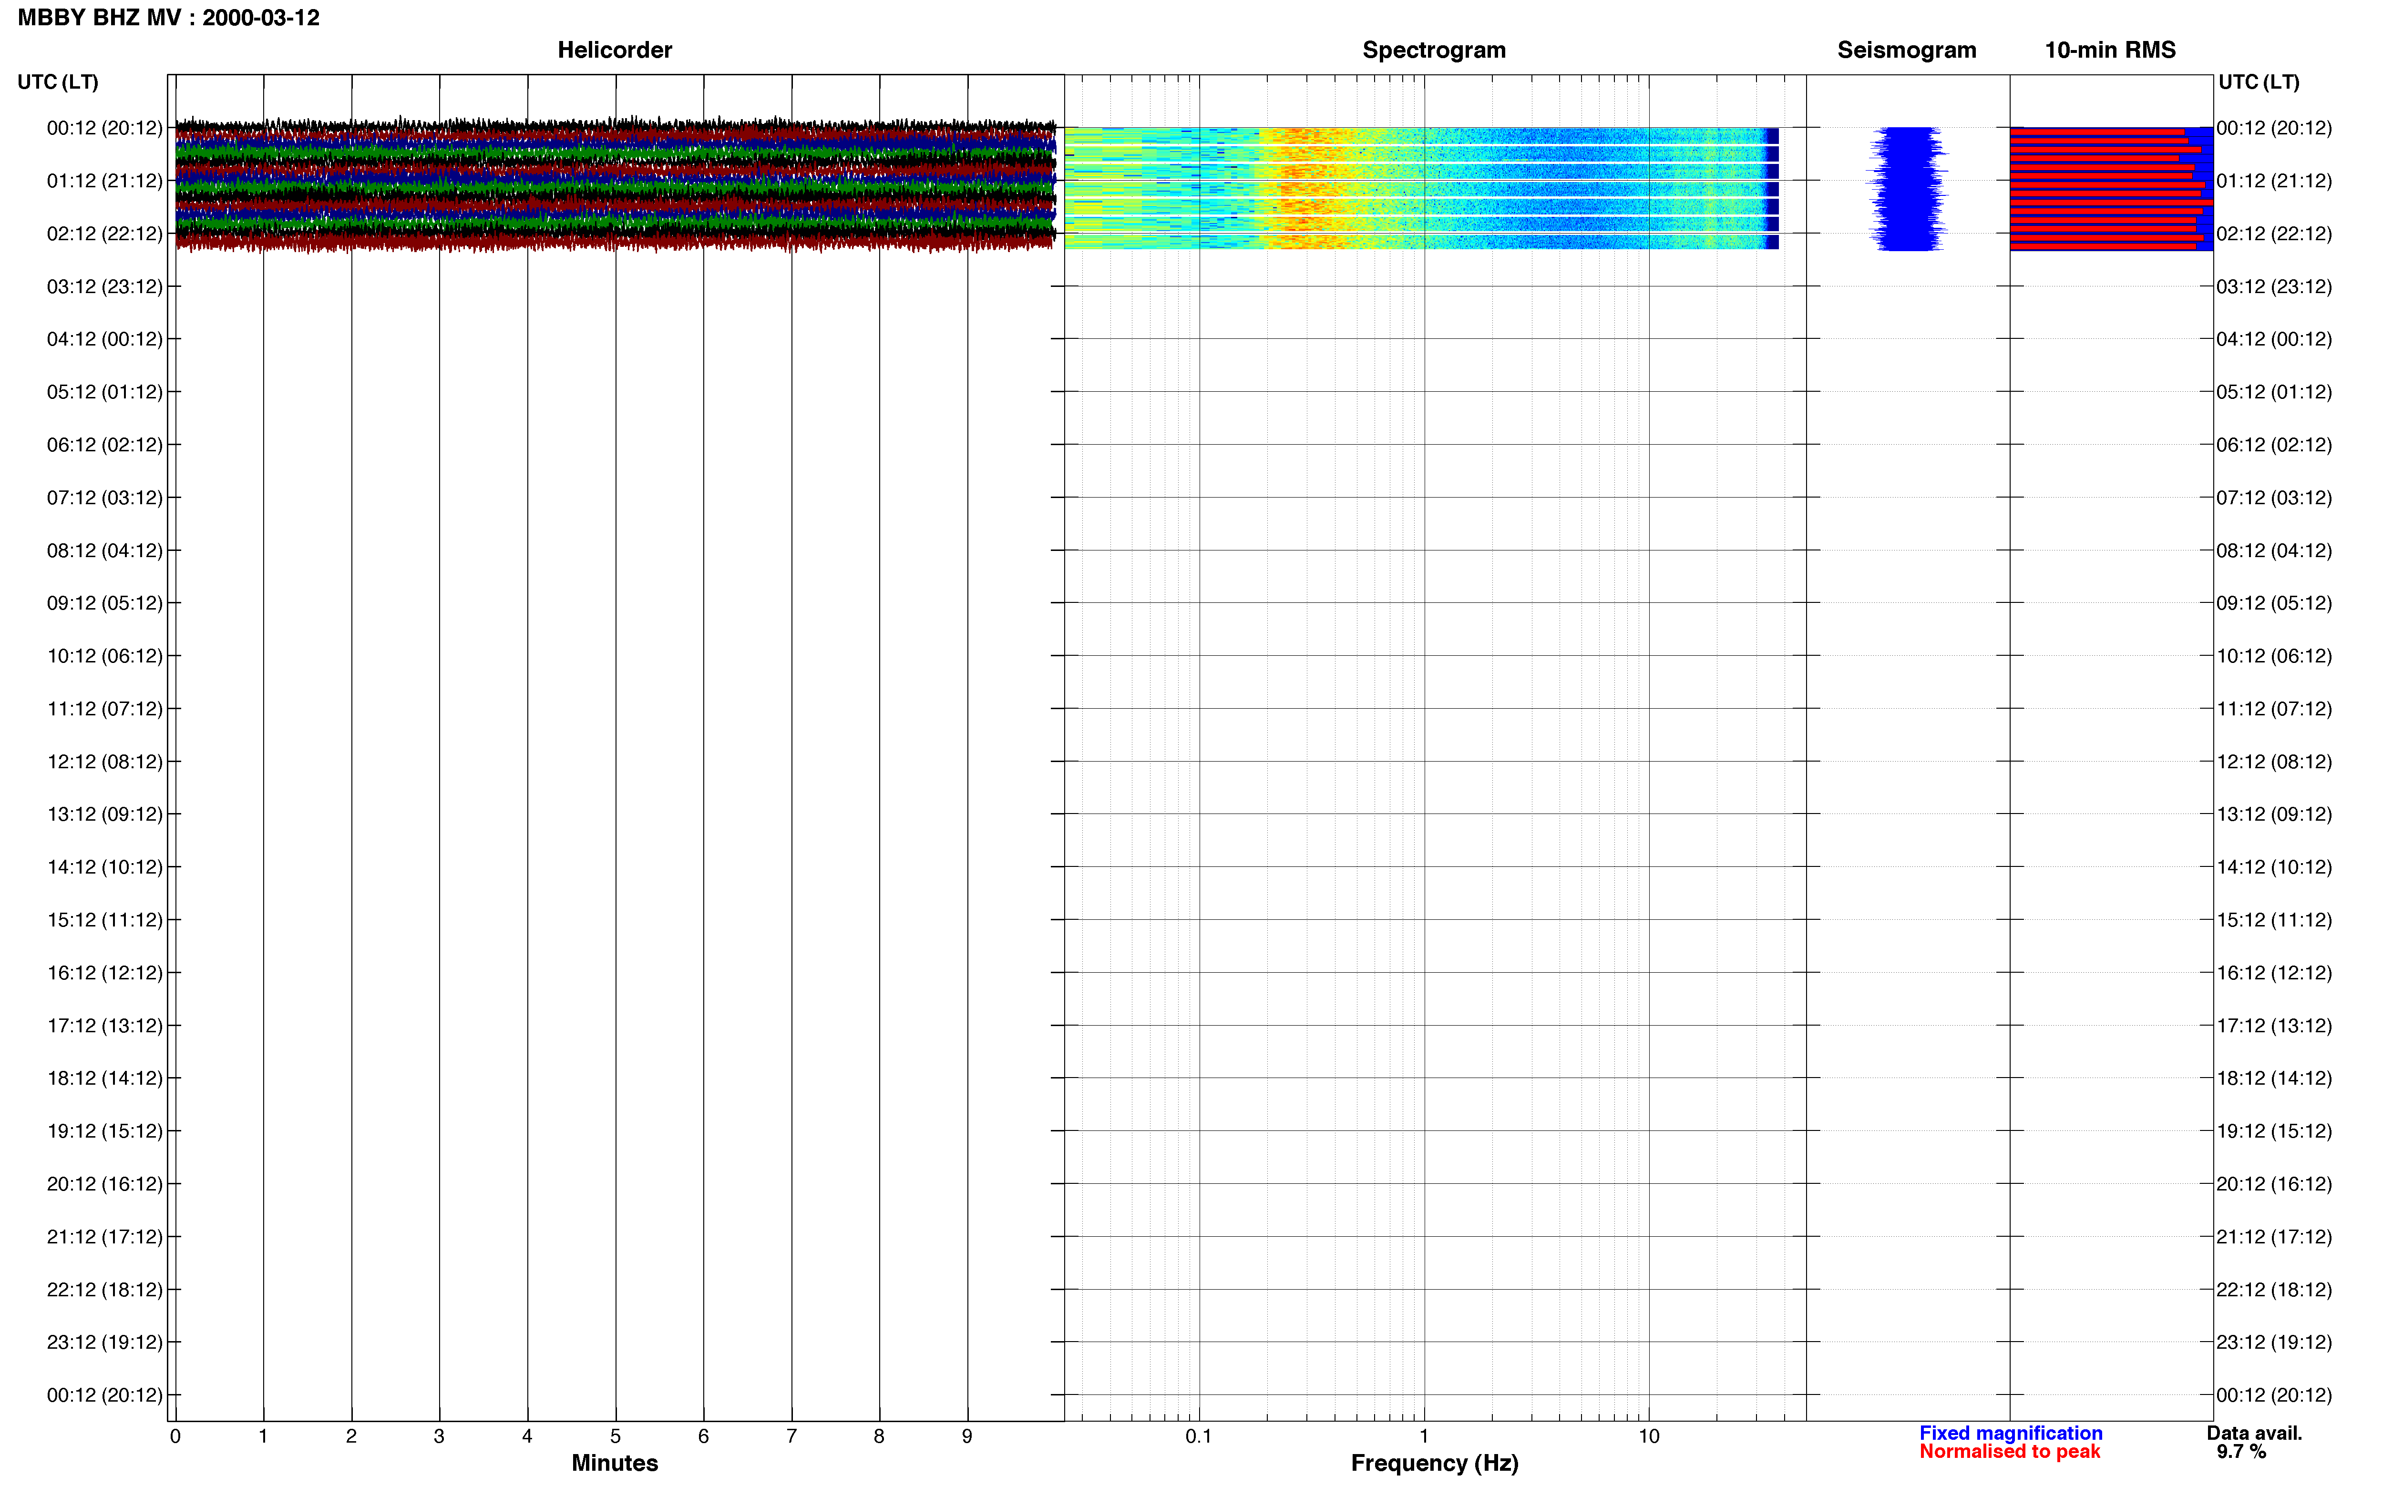The image size is (2393, 1496).
Task: Select the 'Spectrogram' panel heading
Action: coord(1434,50)
